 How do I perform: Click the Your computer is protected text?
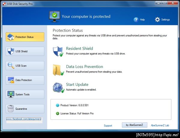tap(86, 16)
